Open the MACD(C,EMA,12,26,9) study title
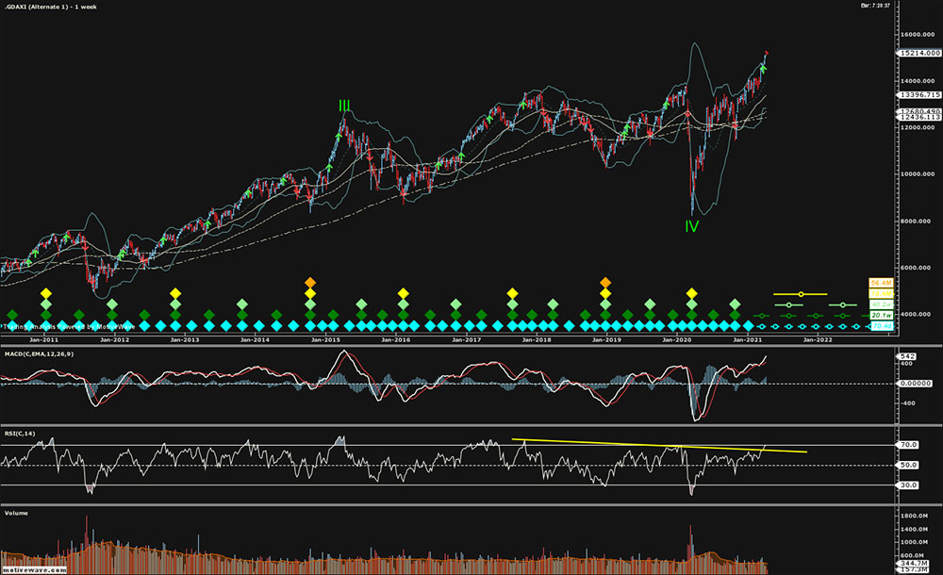The width and height of the screenshot is (943, 575). (38, 353)
